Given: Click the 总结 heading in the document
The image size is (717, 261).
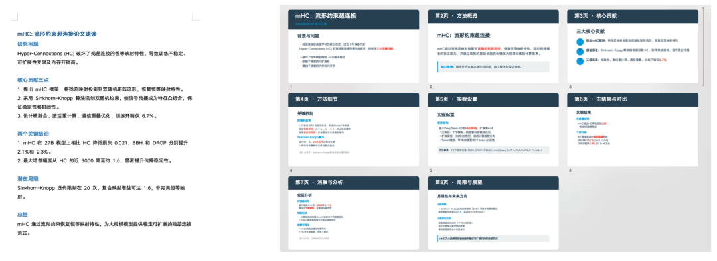Looking at the screenshot, I should click(x=23, y=214).
